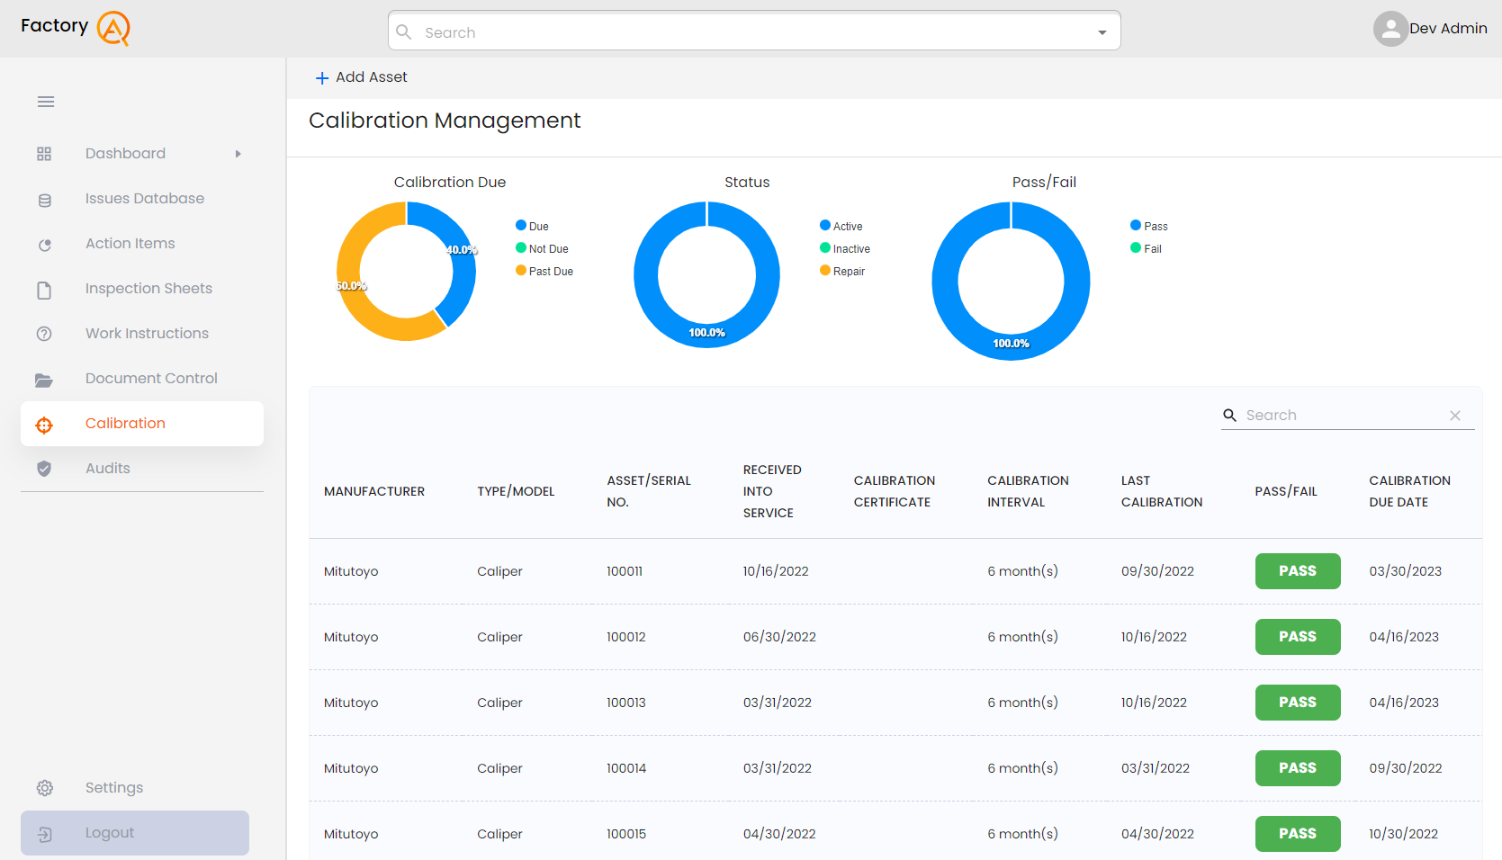Click the plus icon beside Add Asset

coord(322,78)
